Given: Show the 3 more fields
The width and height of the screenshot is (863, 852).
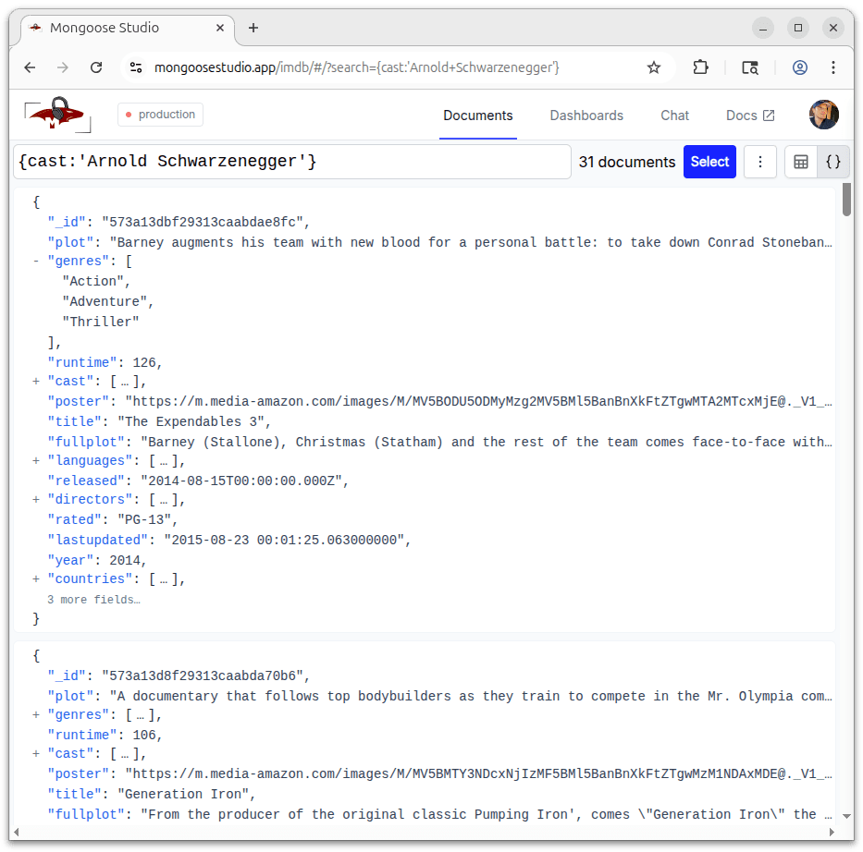Looking at the screenshot, I should (93, 600).
